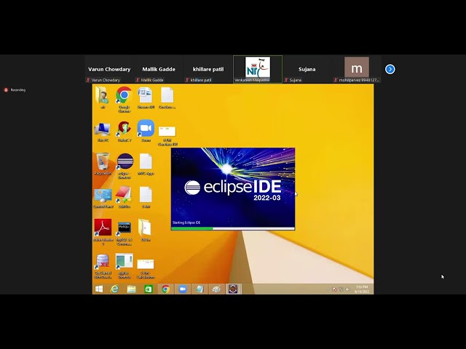Image resolution: width=466 pixels, height=349 pixels.
Task: Click the 'Starting Eclipse IDE' status text
Action: (186, 222)
